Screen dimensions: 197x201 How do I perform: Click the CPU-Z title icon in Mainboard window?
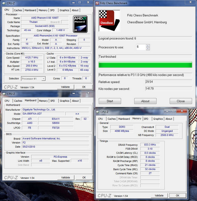point(4,94)
